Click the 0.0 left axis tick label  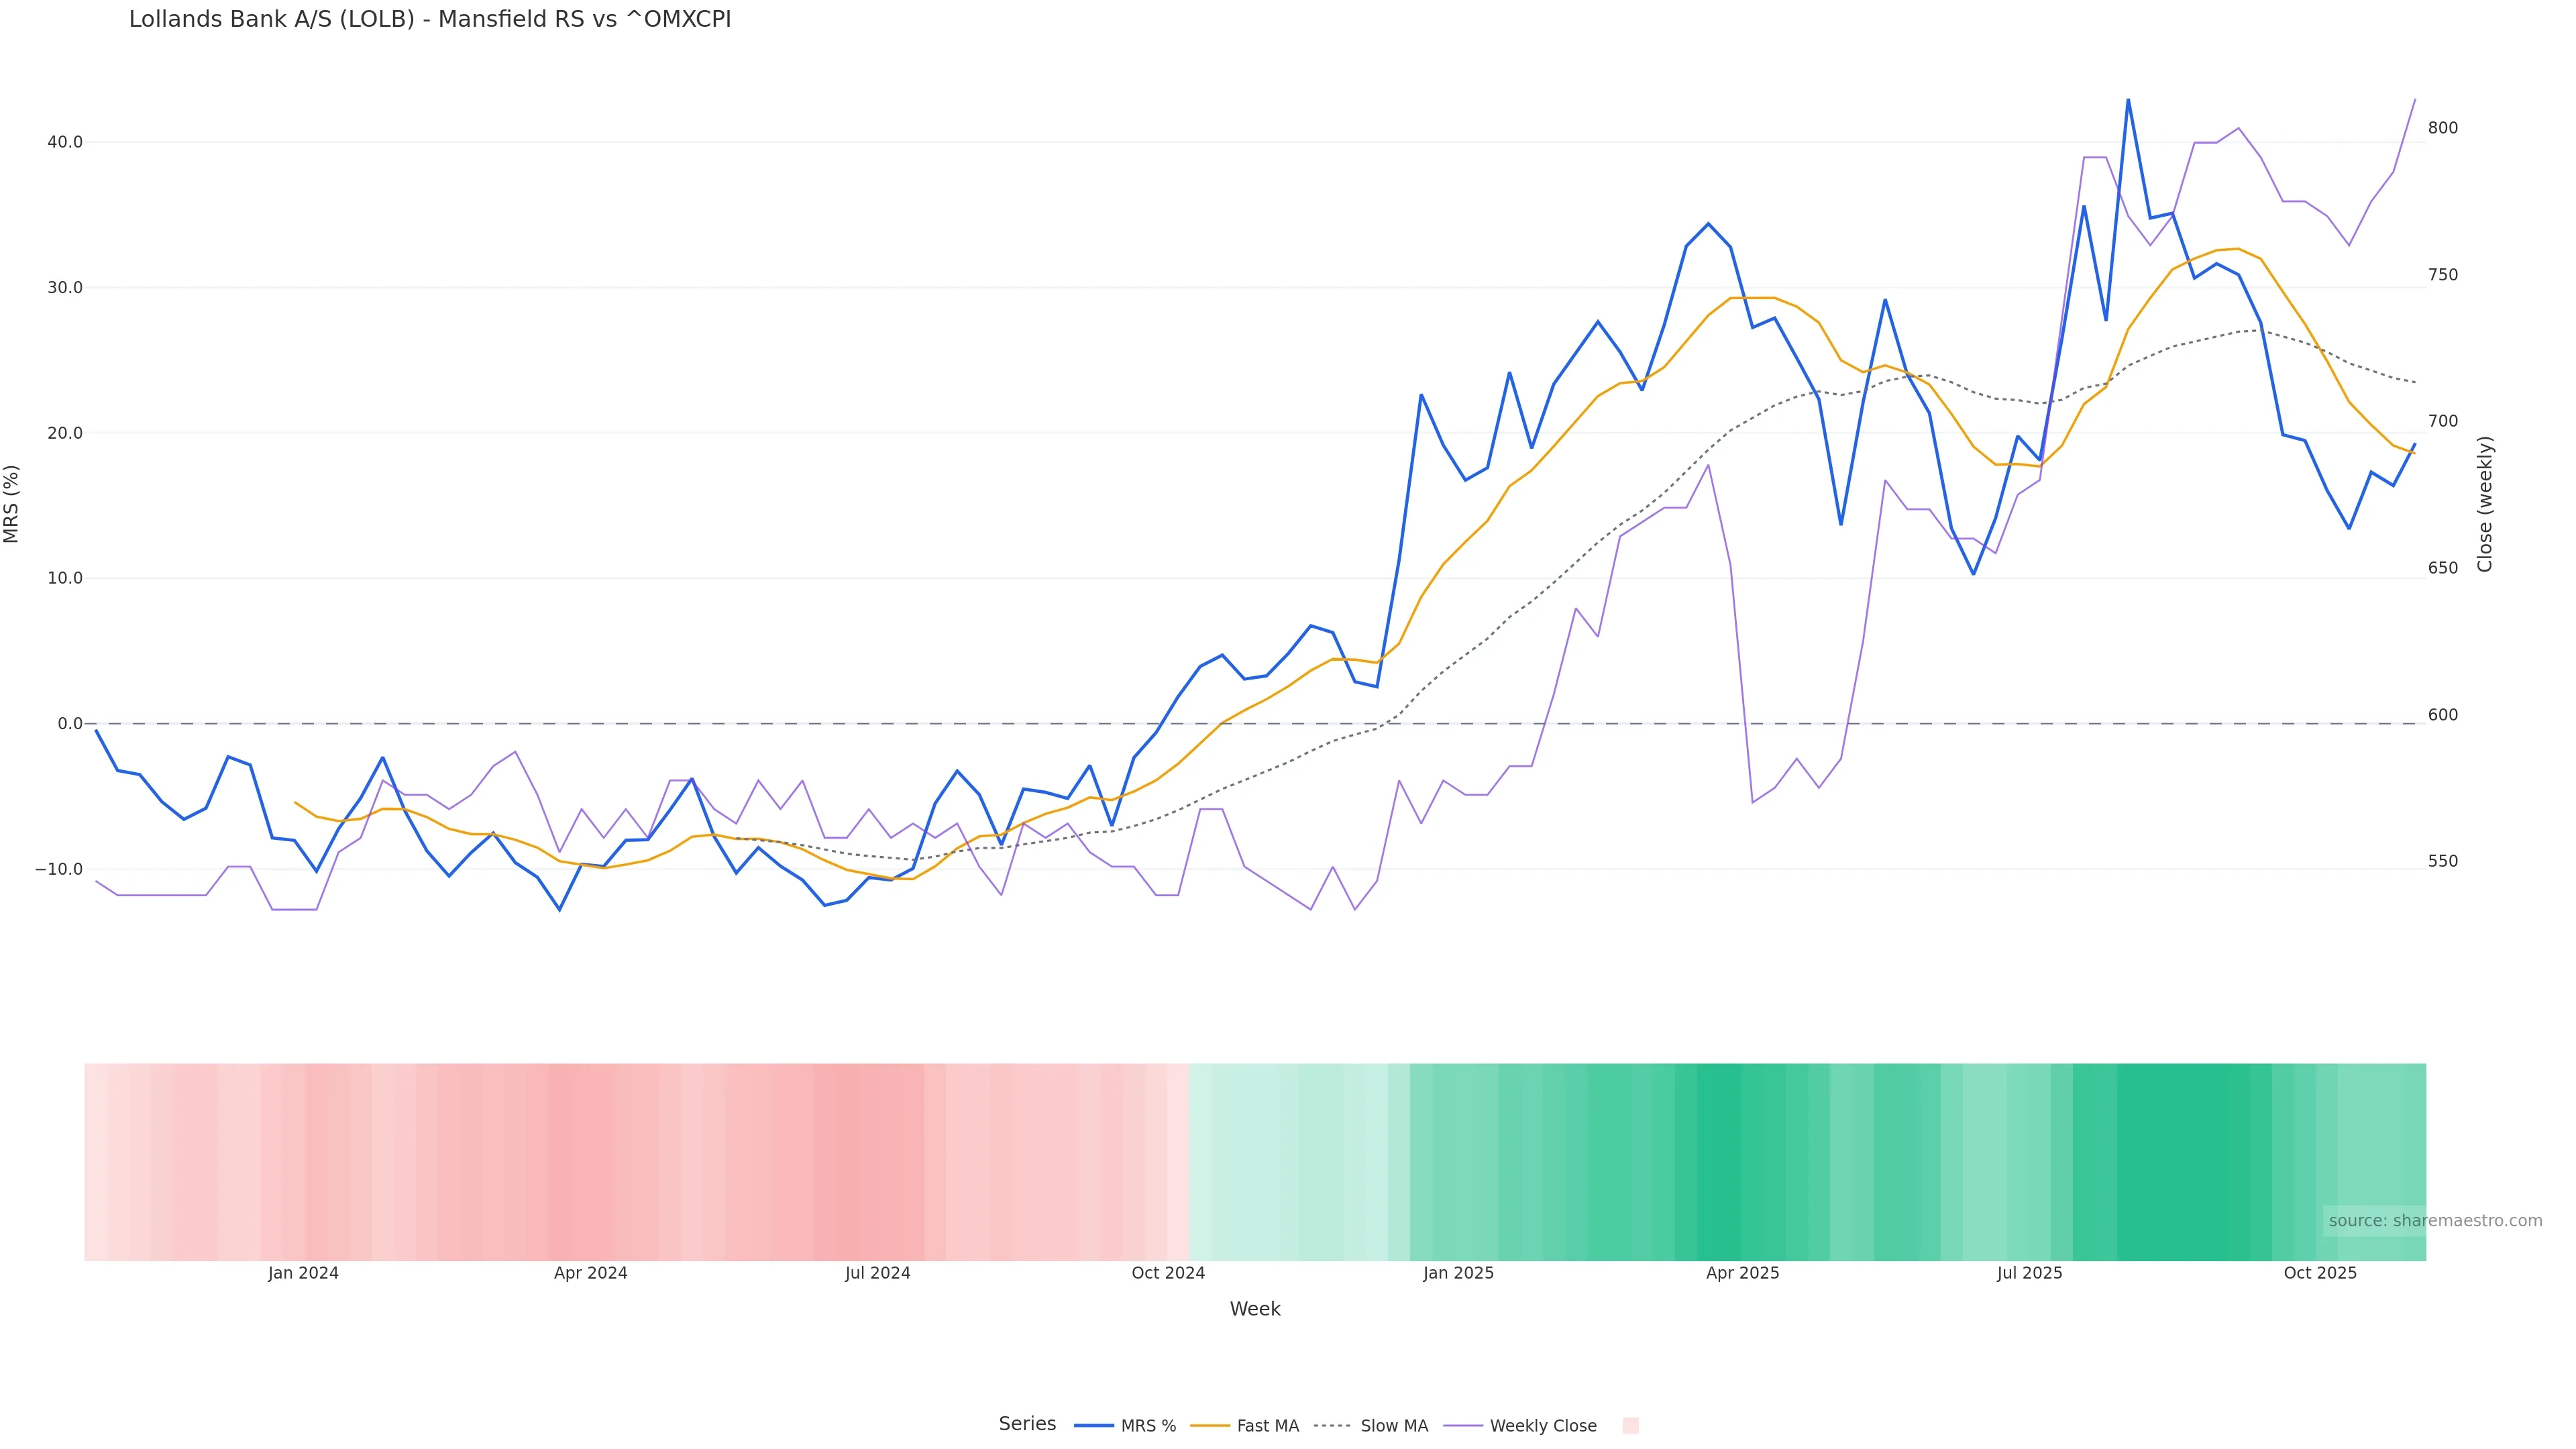pos(70,724)
